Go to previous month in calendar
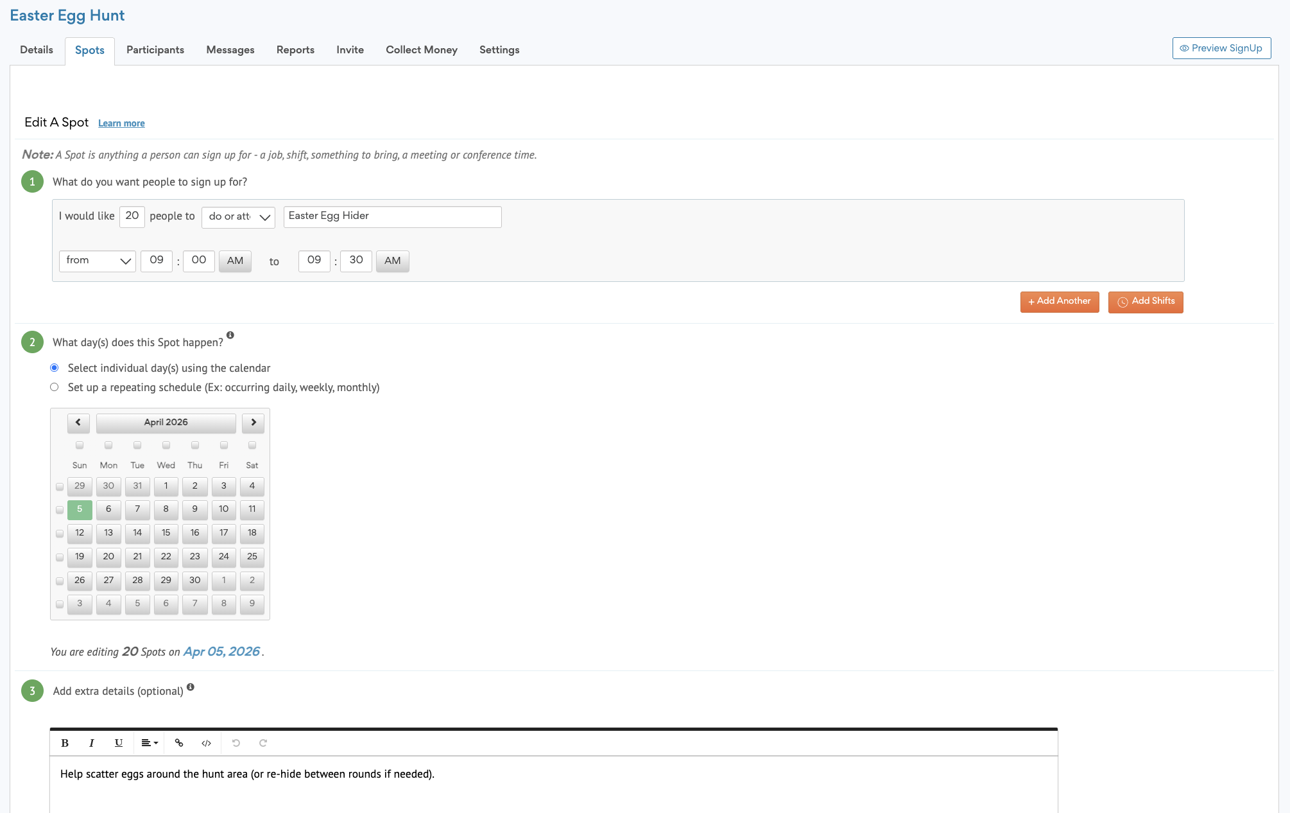This screenshot has width=1290, height=813. point(78,423)
